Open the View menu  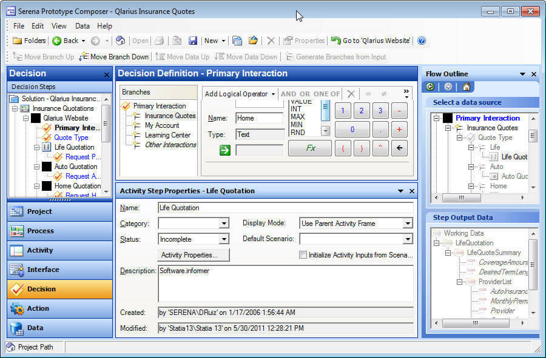point(59,26)
